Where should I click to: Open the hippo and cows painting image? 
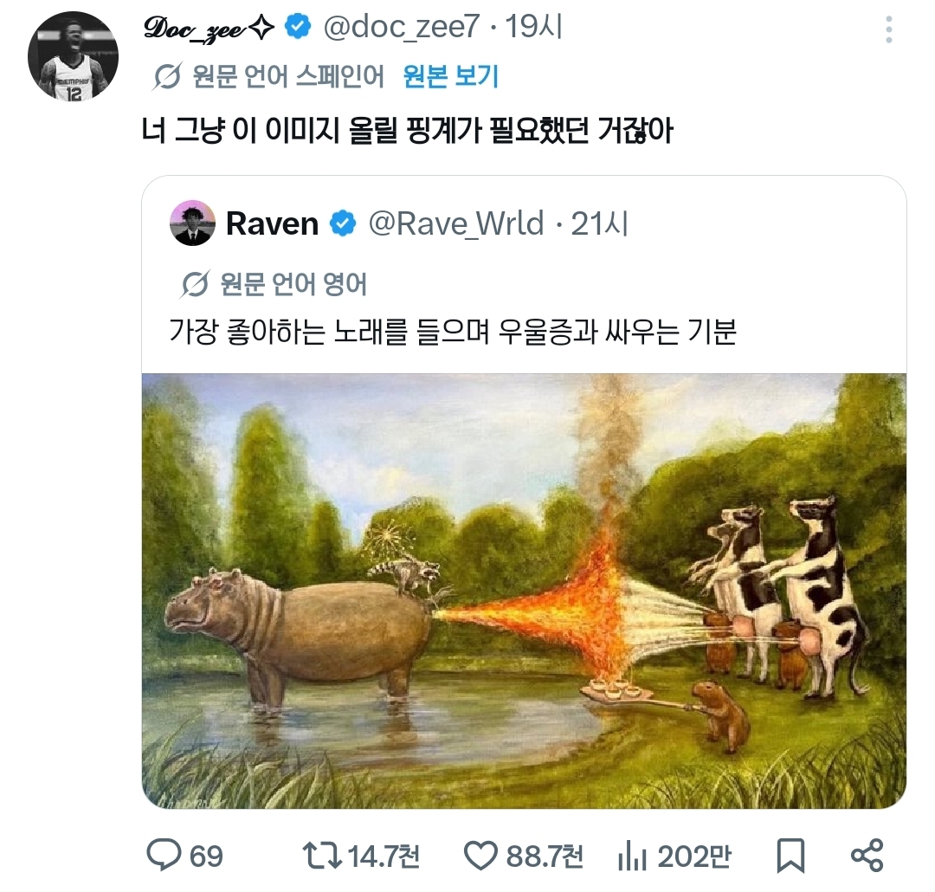[x=524, y=591]
